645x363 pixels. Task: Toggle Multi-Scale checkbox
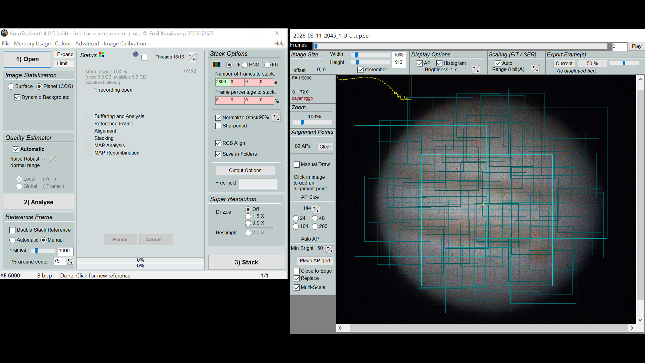tap(297, 287)
